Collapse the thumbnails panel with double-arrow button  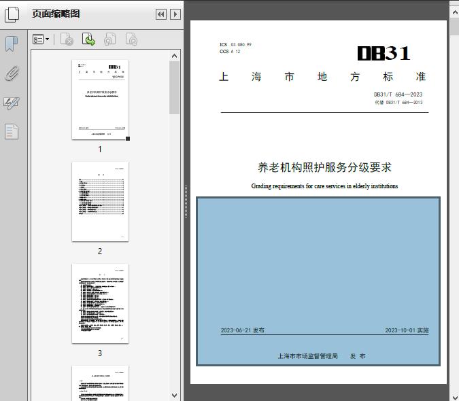161,14
